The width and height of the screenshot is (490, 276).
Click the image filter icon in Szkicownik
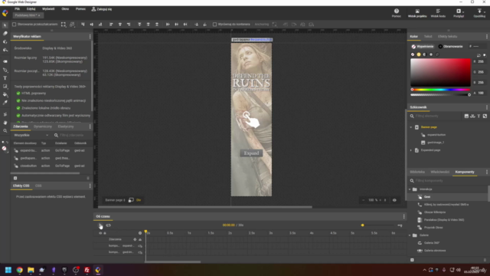(466, 116)
